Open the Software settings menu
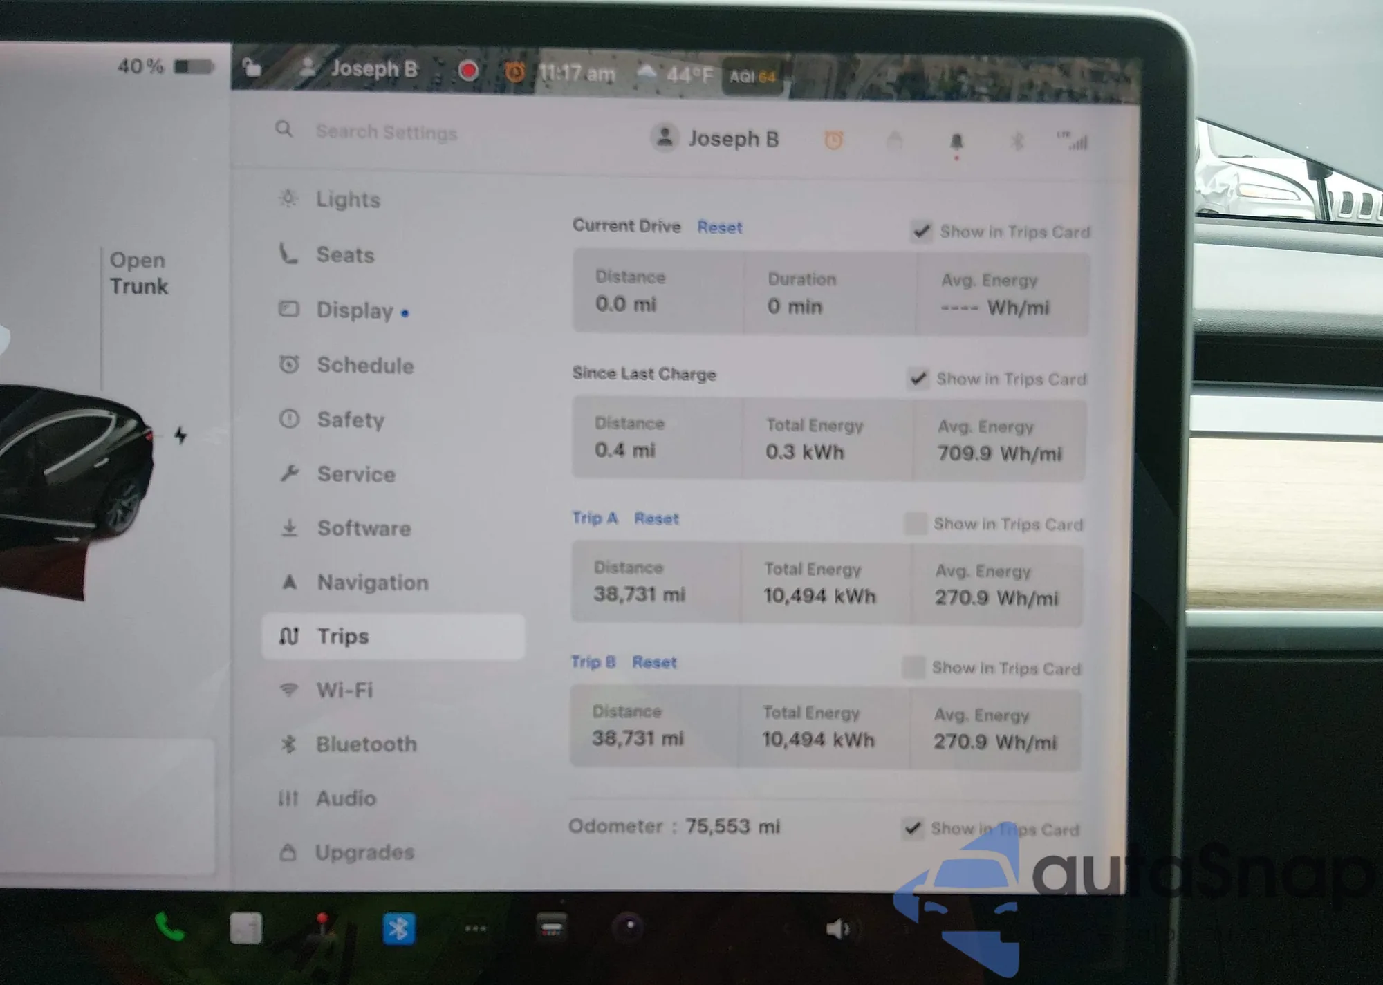The image size is (1383, 985). (x=364, y=529)
